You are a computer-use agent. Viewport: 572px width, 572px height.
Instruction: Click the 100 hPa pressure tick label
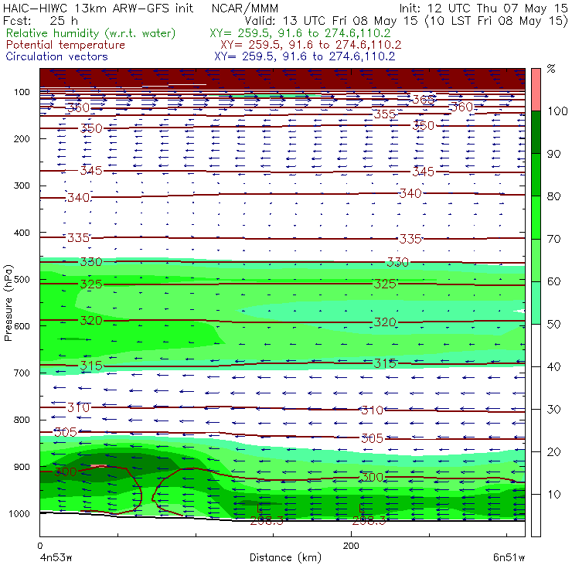22,92
